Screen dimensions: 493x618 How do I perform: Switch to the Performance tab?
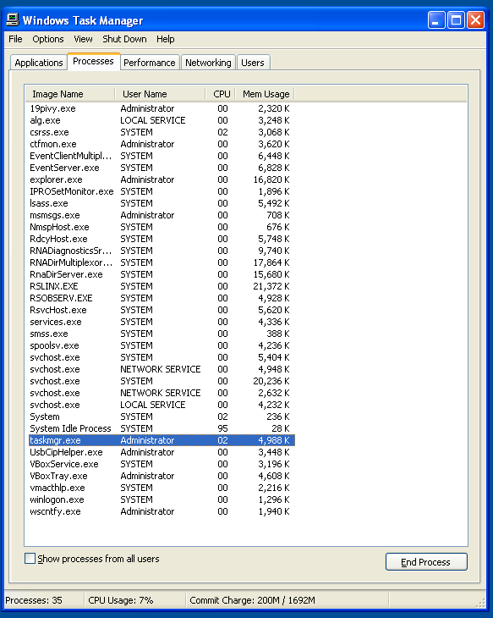[x=149, y=63]
